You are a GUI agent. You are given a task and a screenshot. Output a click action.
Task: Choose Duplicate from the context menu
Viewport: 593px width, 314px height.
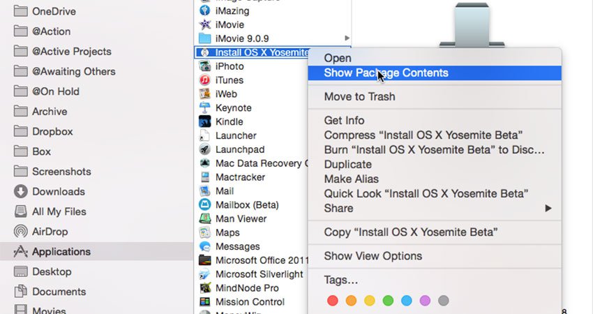[x=435, y=164]
